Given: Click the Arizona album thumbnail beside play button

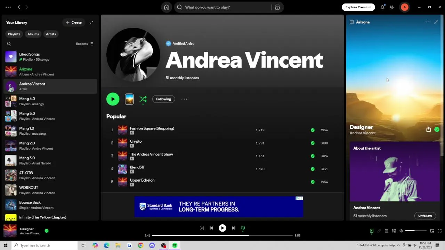Looking at the screenshot, I should [129, 99].
